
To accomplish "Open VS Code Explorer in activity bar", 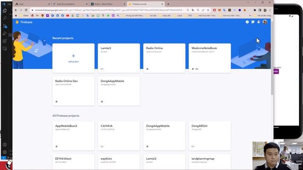I will [5, 10].
